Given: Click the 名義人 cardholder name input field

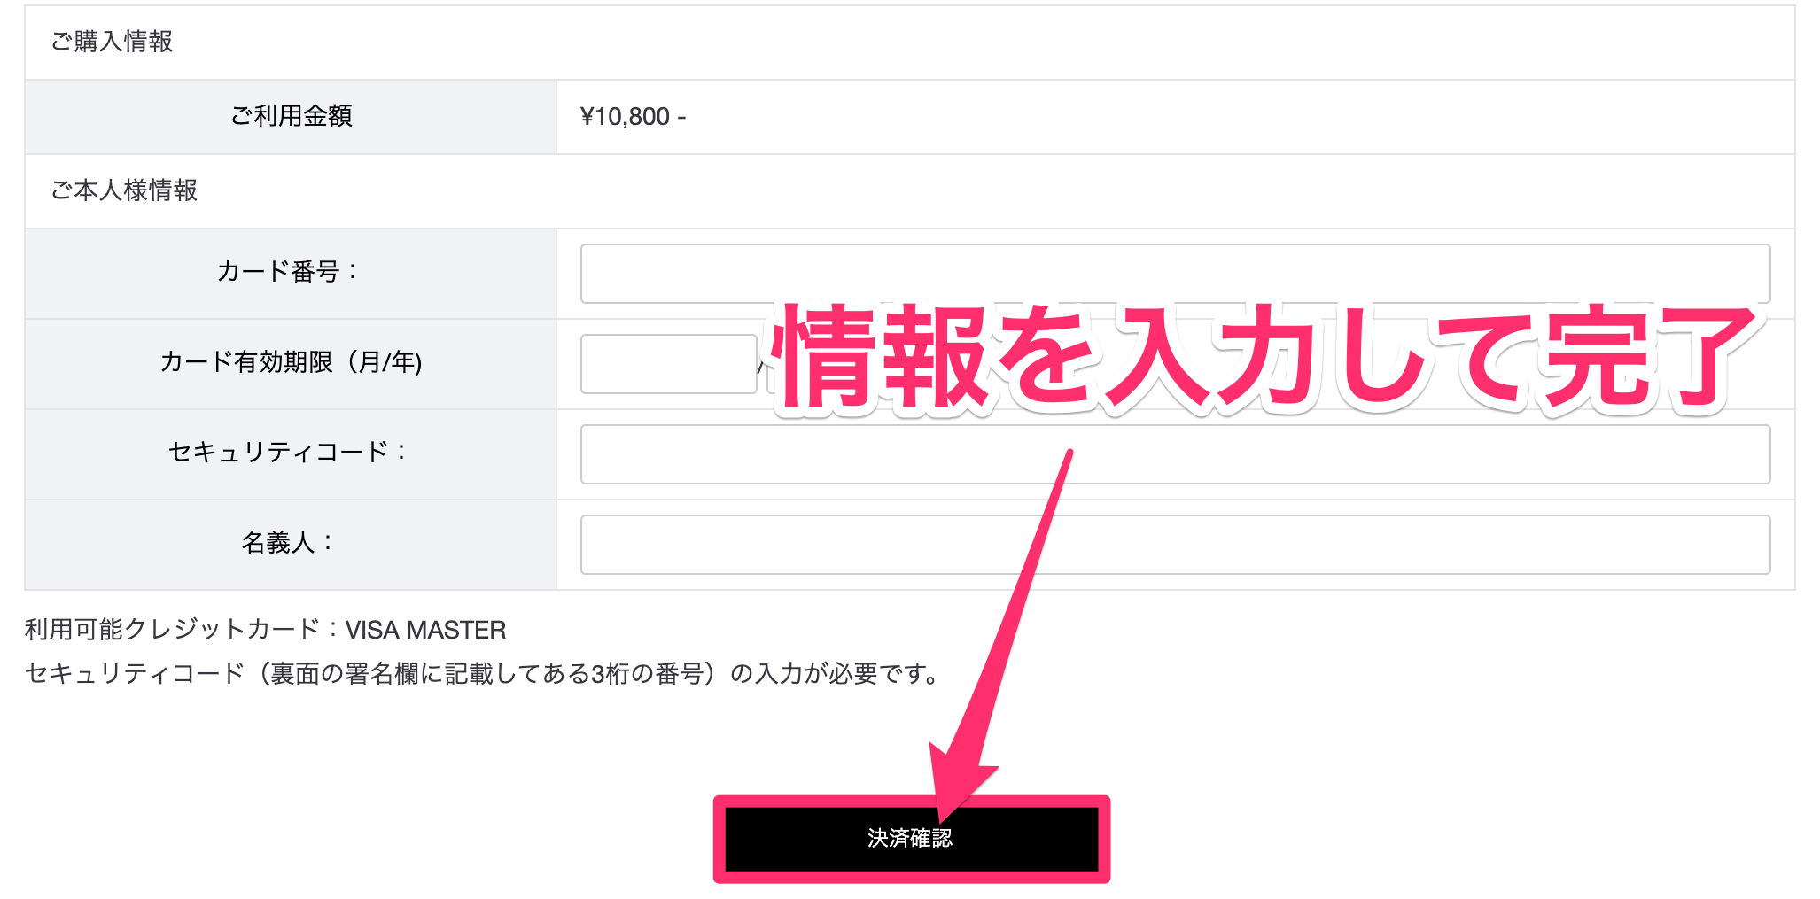Looking at the screenshot, I should point(1175,545).
